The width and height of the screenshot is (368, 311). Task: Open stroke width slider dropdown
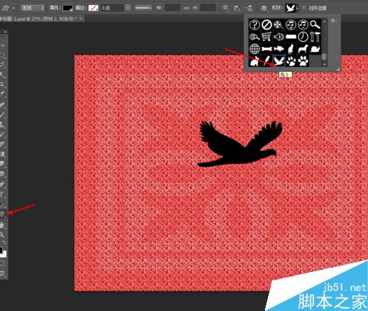click(x=128, y=8)
